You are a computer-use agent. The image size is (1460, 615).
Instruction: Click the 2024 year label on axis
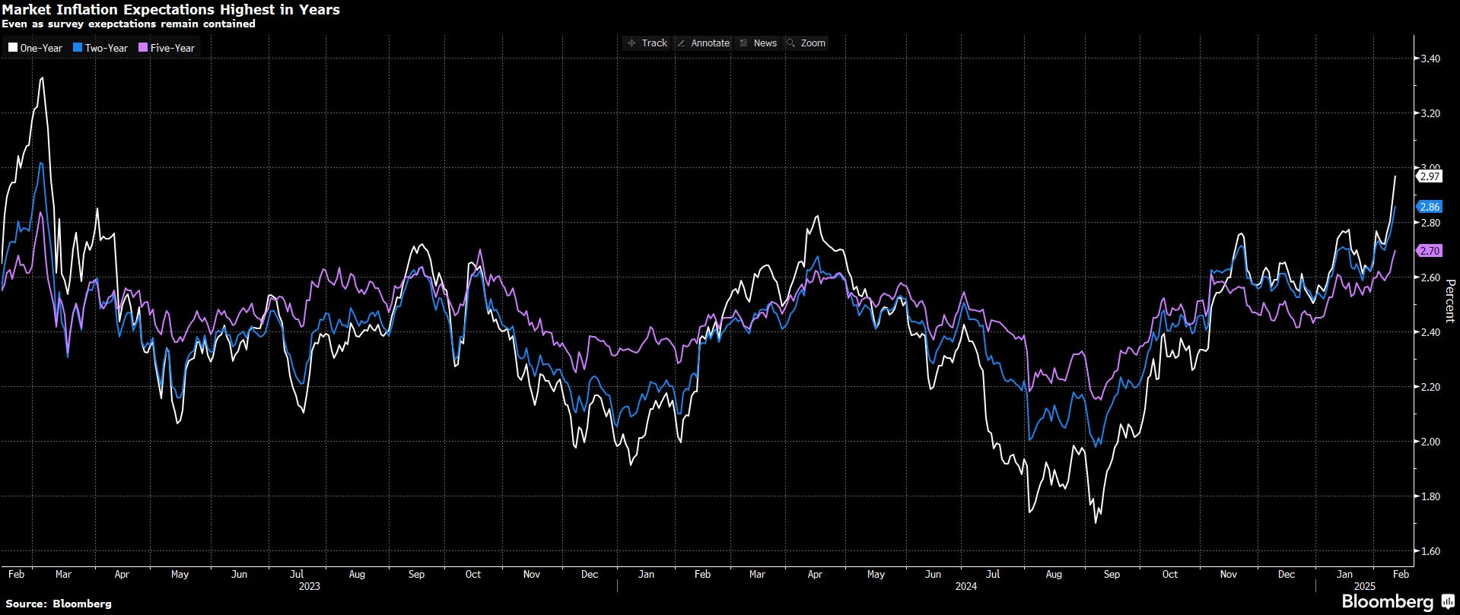966,586
